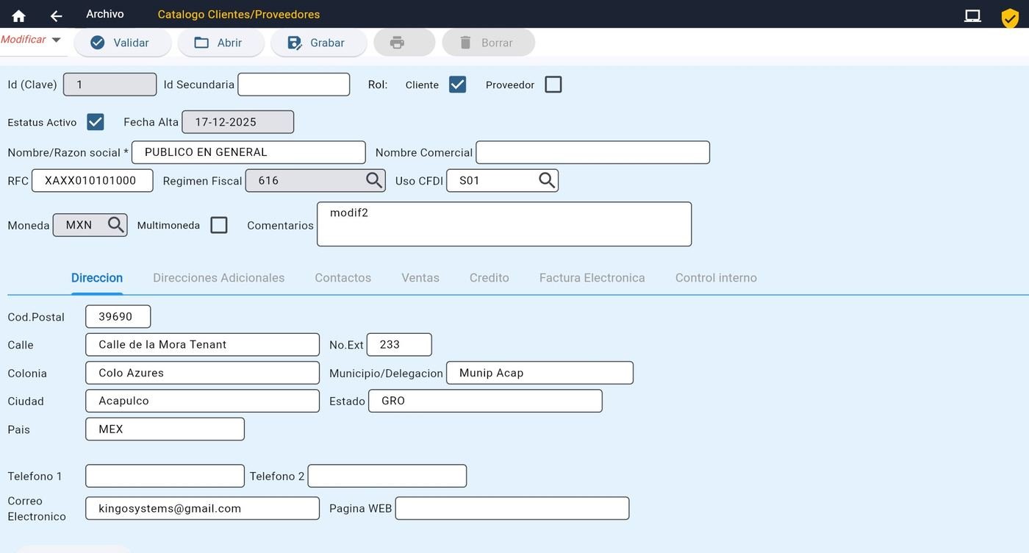This screenshot has height=553, width=1029.
Task: Click the security shield icon
Action: click(1010, 18)
